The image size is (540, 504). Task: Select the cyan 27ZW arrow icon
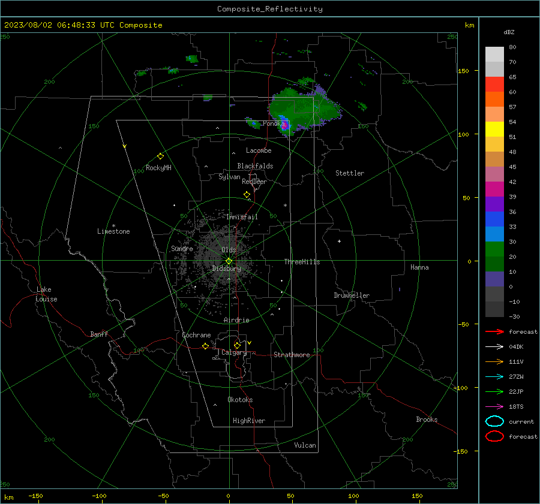tap(494, 377)
